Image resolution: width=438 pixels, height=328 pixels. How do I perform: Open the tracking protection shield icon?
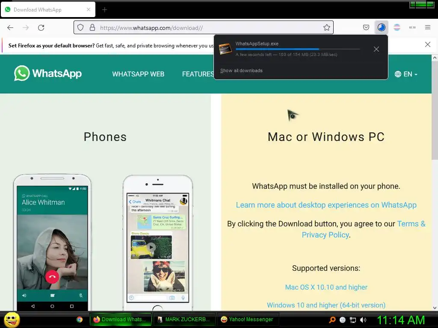point(80,28)
